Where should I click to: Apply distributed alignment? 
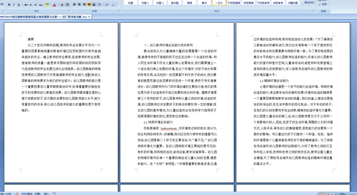pos(94,4)
